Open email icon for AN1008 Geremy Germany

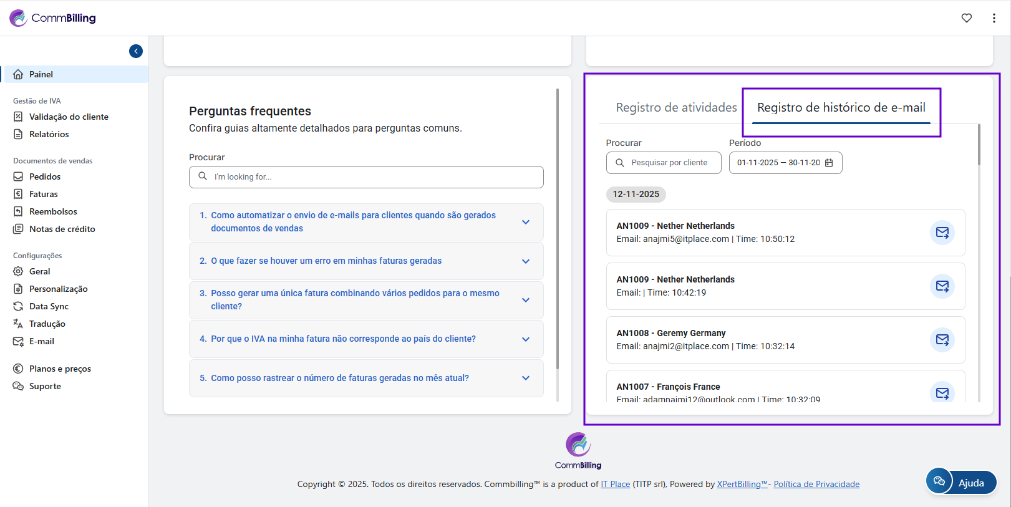click(x=942, y=340)
